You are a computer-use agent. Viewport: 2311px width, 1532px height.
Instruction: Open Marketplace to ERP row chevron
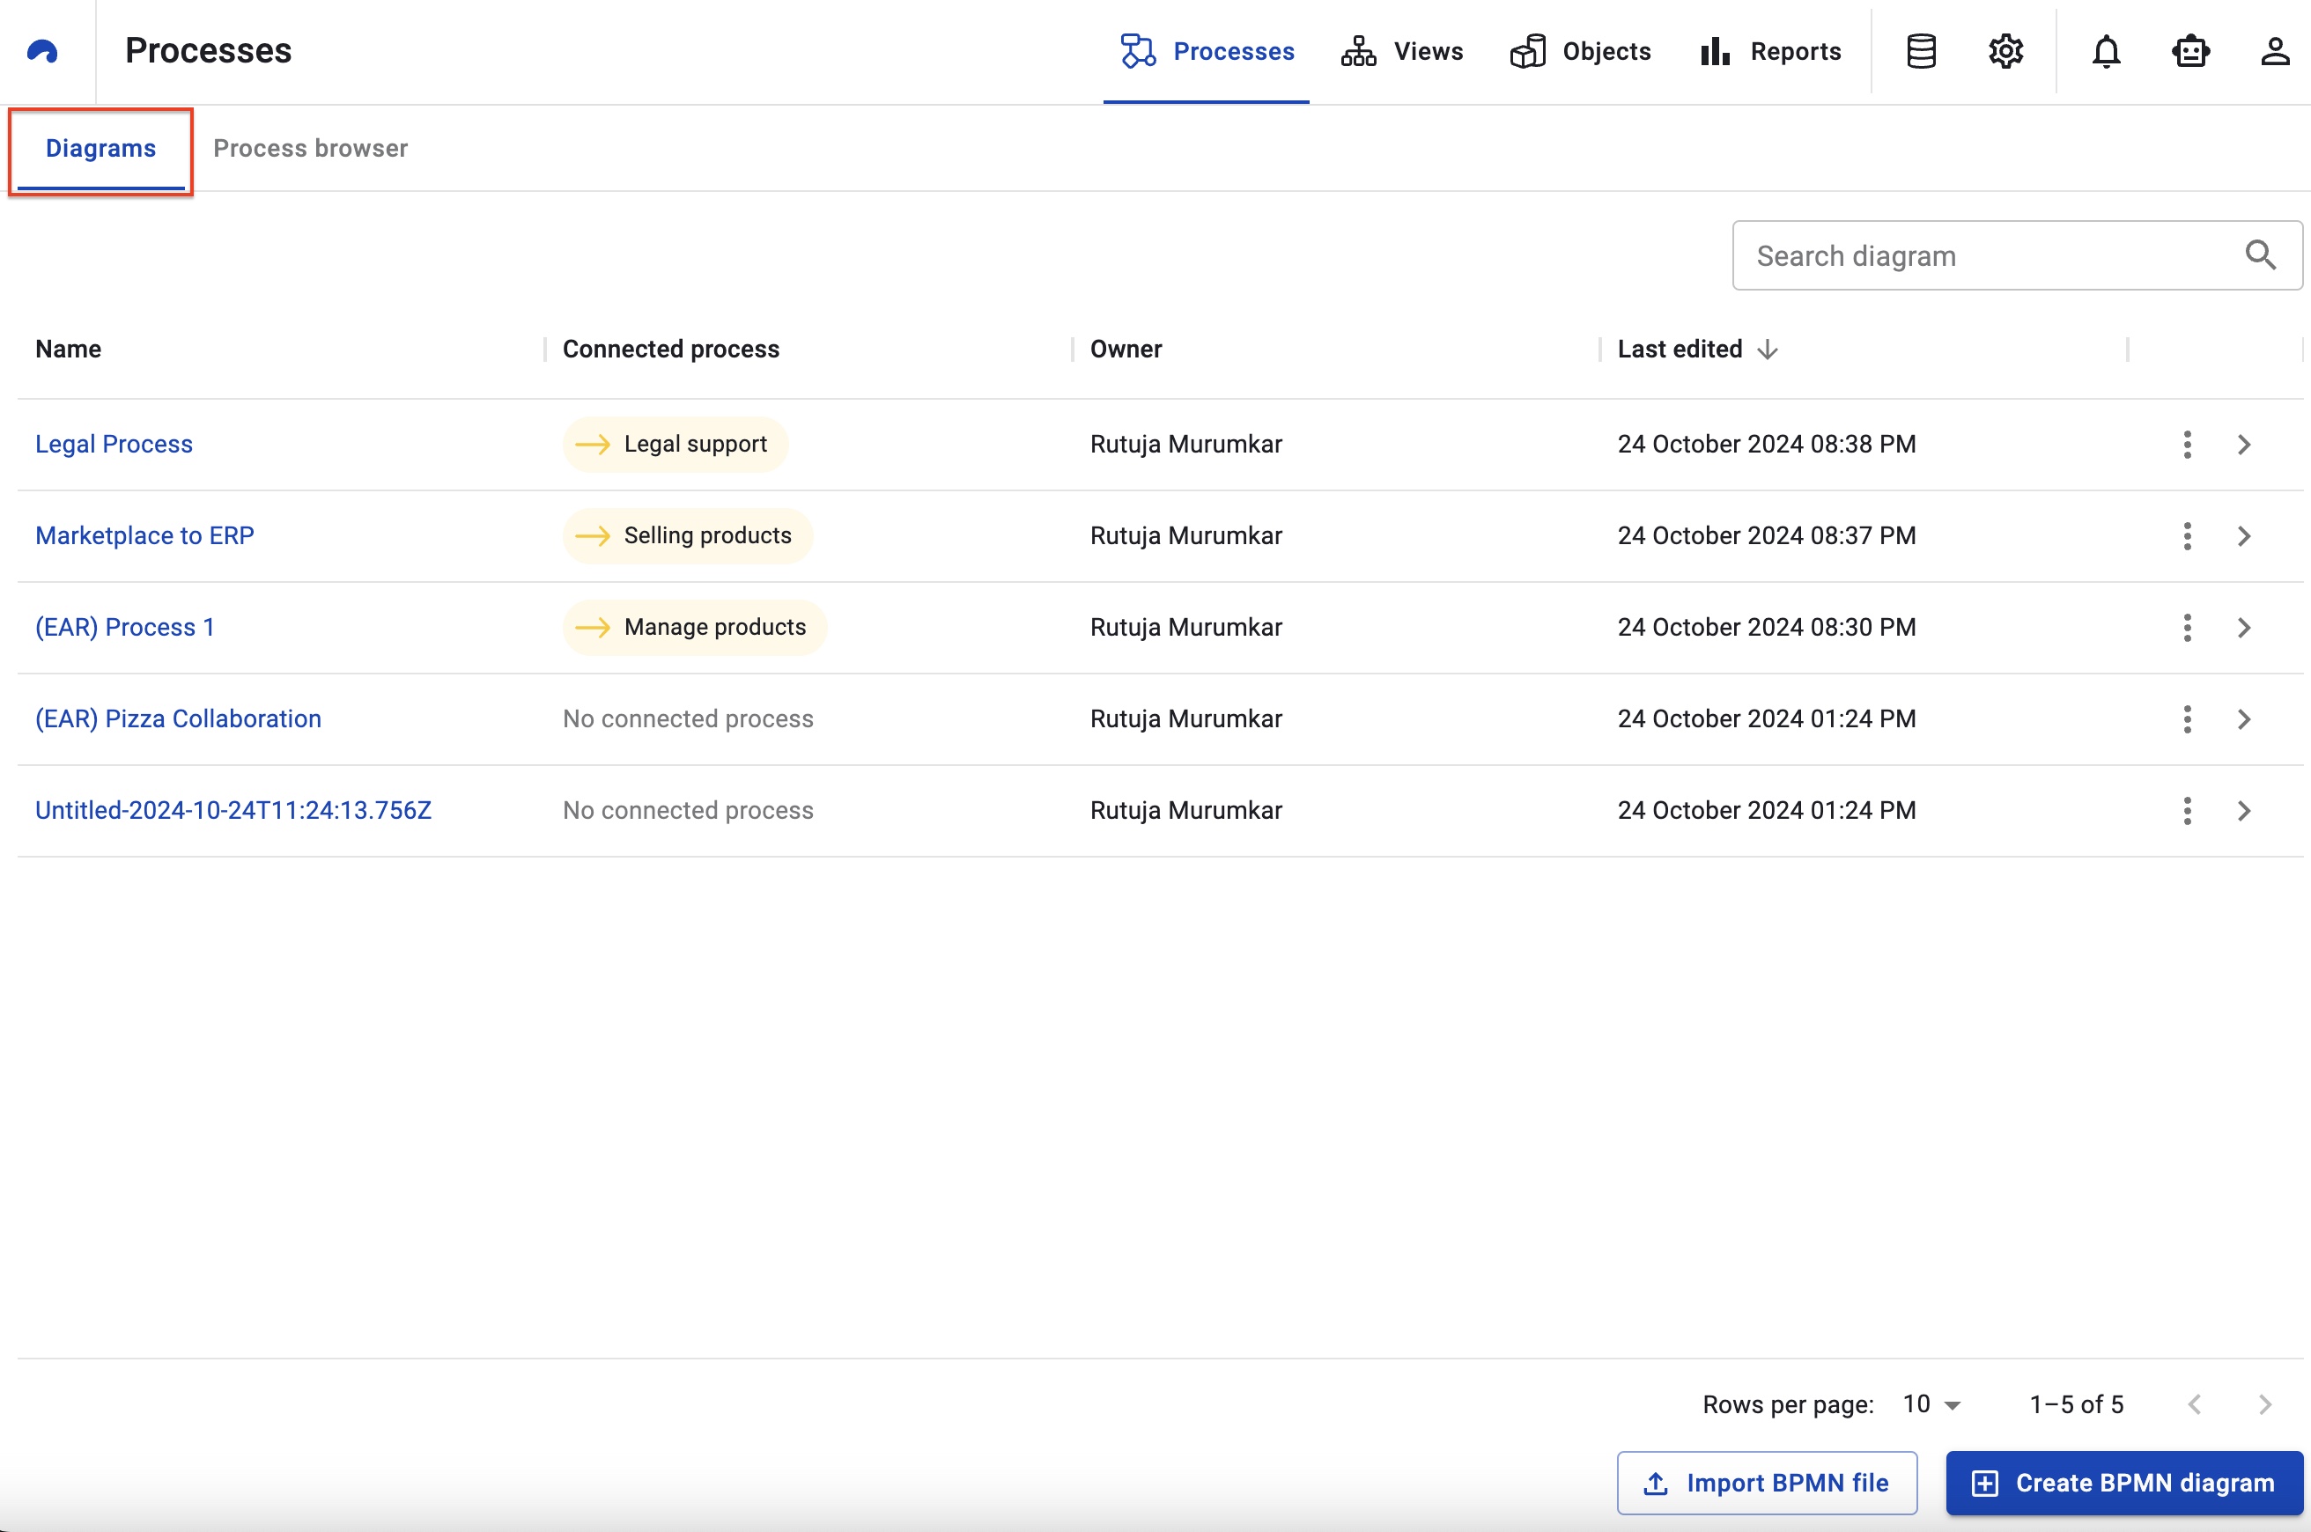[2245, 536]
